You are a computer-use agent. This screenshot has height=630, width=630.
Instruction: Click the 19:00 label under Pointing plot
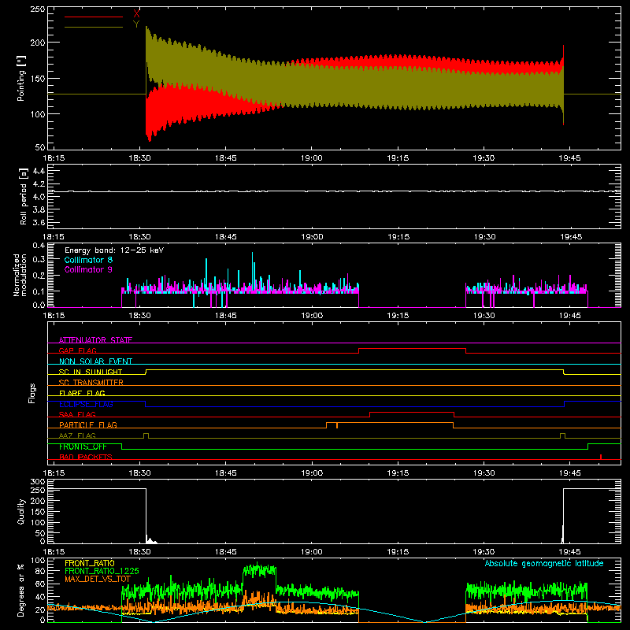point(312,158)
